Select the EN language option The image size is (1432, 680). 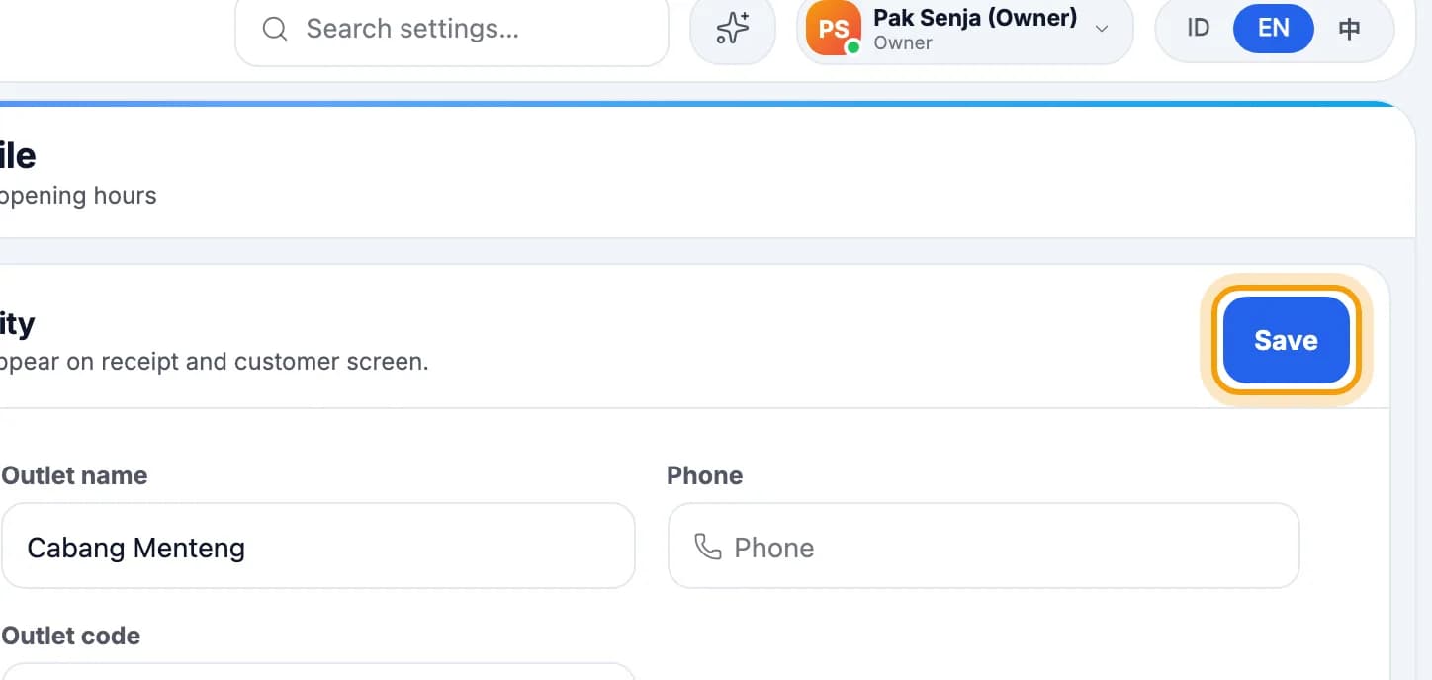click(x=1274, y=29)
